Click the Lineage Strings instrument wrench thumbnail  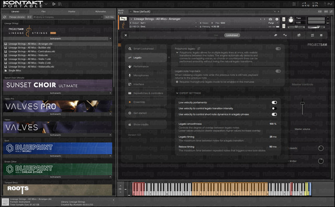(x=123, y=19)
